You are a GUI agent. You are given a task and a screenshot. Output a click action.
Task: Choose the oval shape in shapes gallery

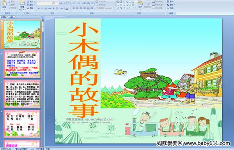tap(133, 2)
